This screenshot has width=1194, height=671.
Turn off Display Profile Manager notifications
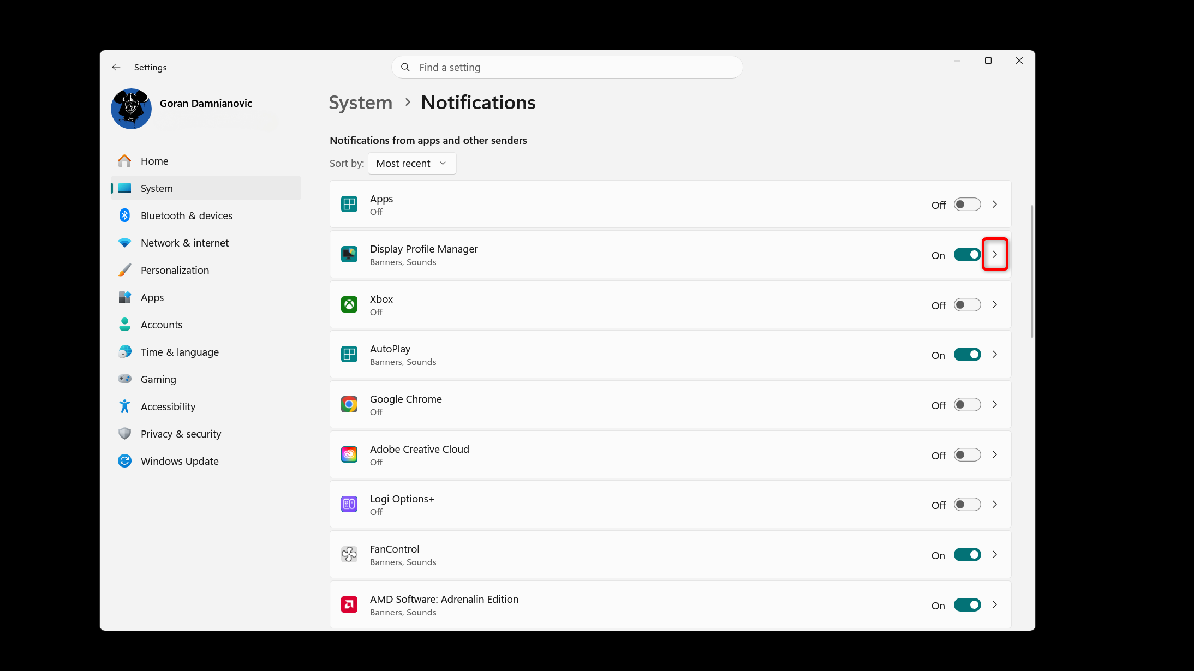pyautogui.click(x=967, y=255)
